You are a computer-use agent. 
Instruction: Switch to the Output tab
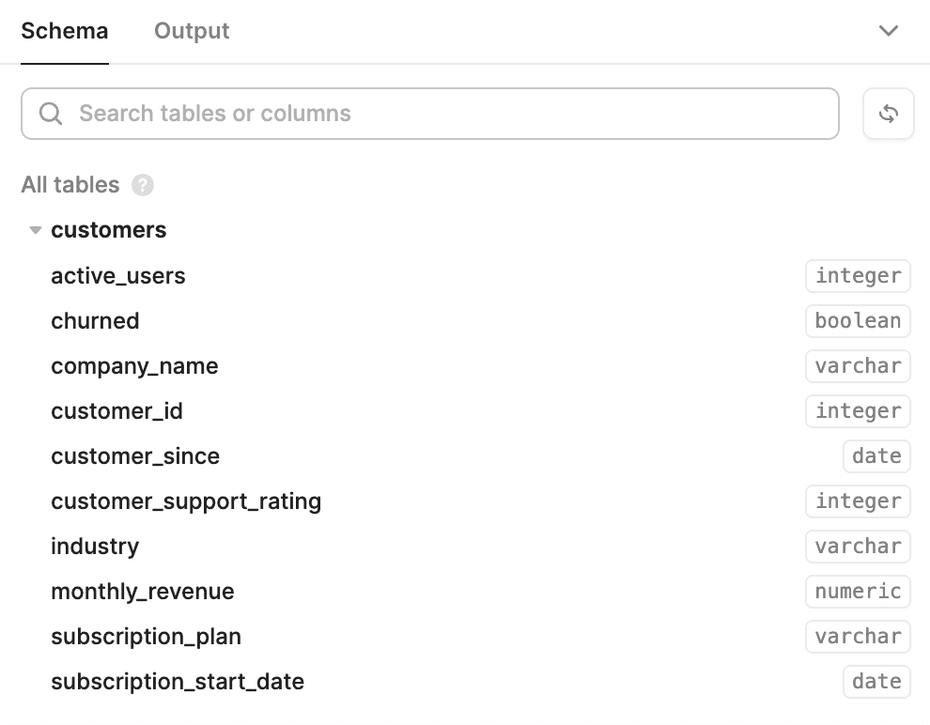click(191, 30)
